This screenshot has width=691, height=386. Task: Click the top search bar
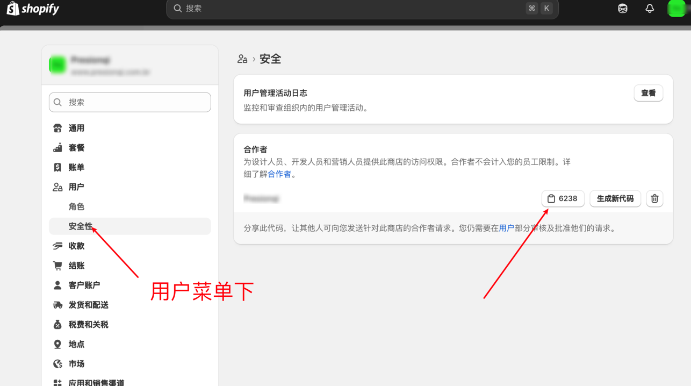pos(363,9)
